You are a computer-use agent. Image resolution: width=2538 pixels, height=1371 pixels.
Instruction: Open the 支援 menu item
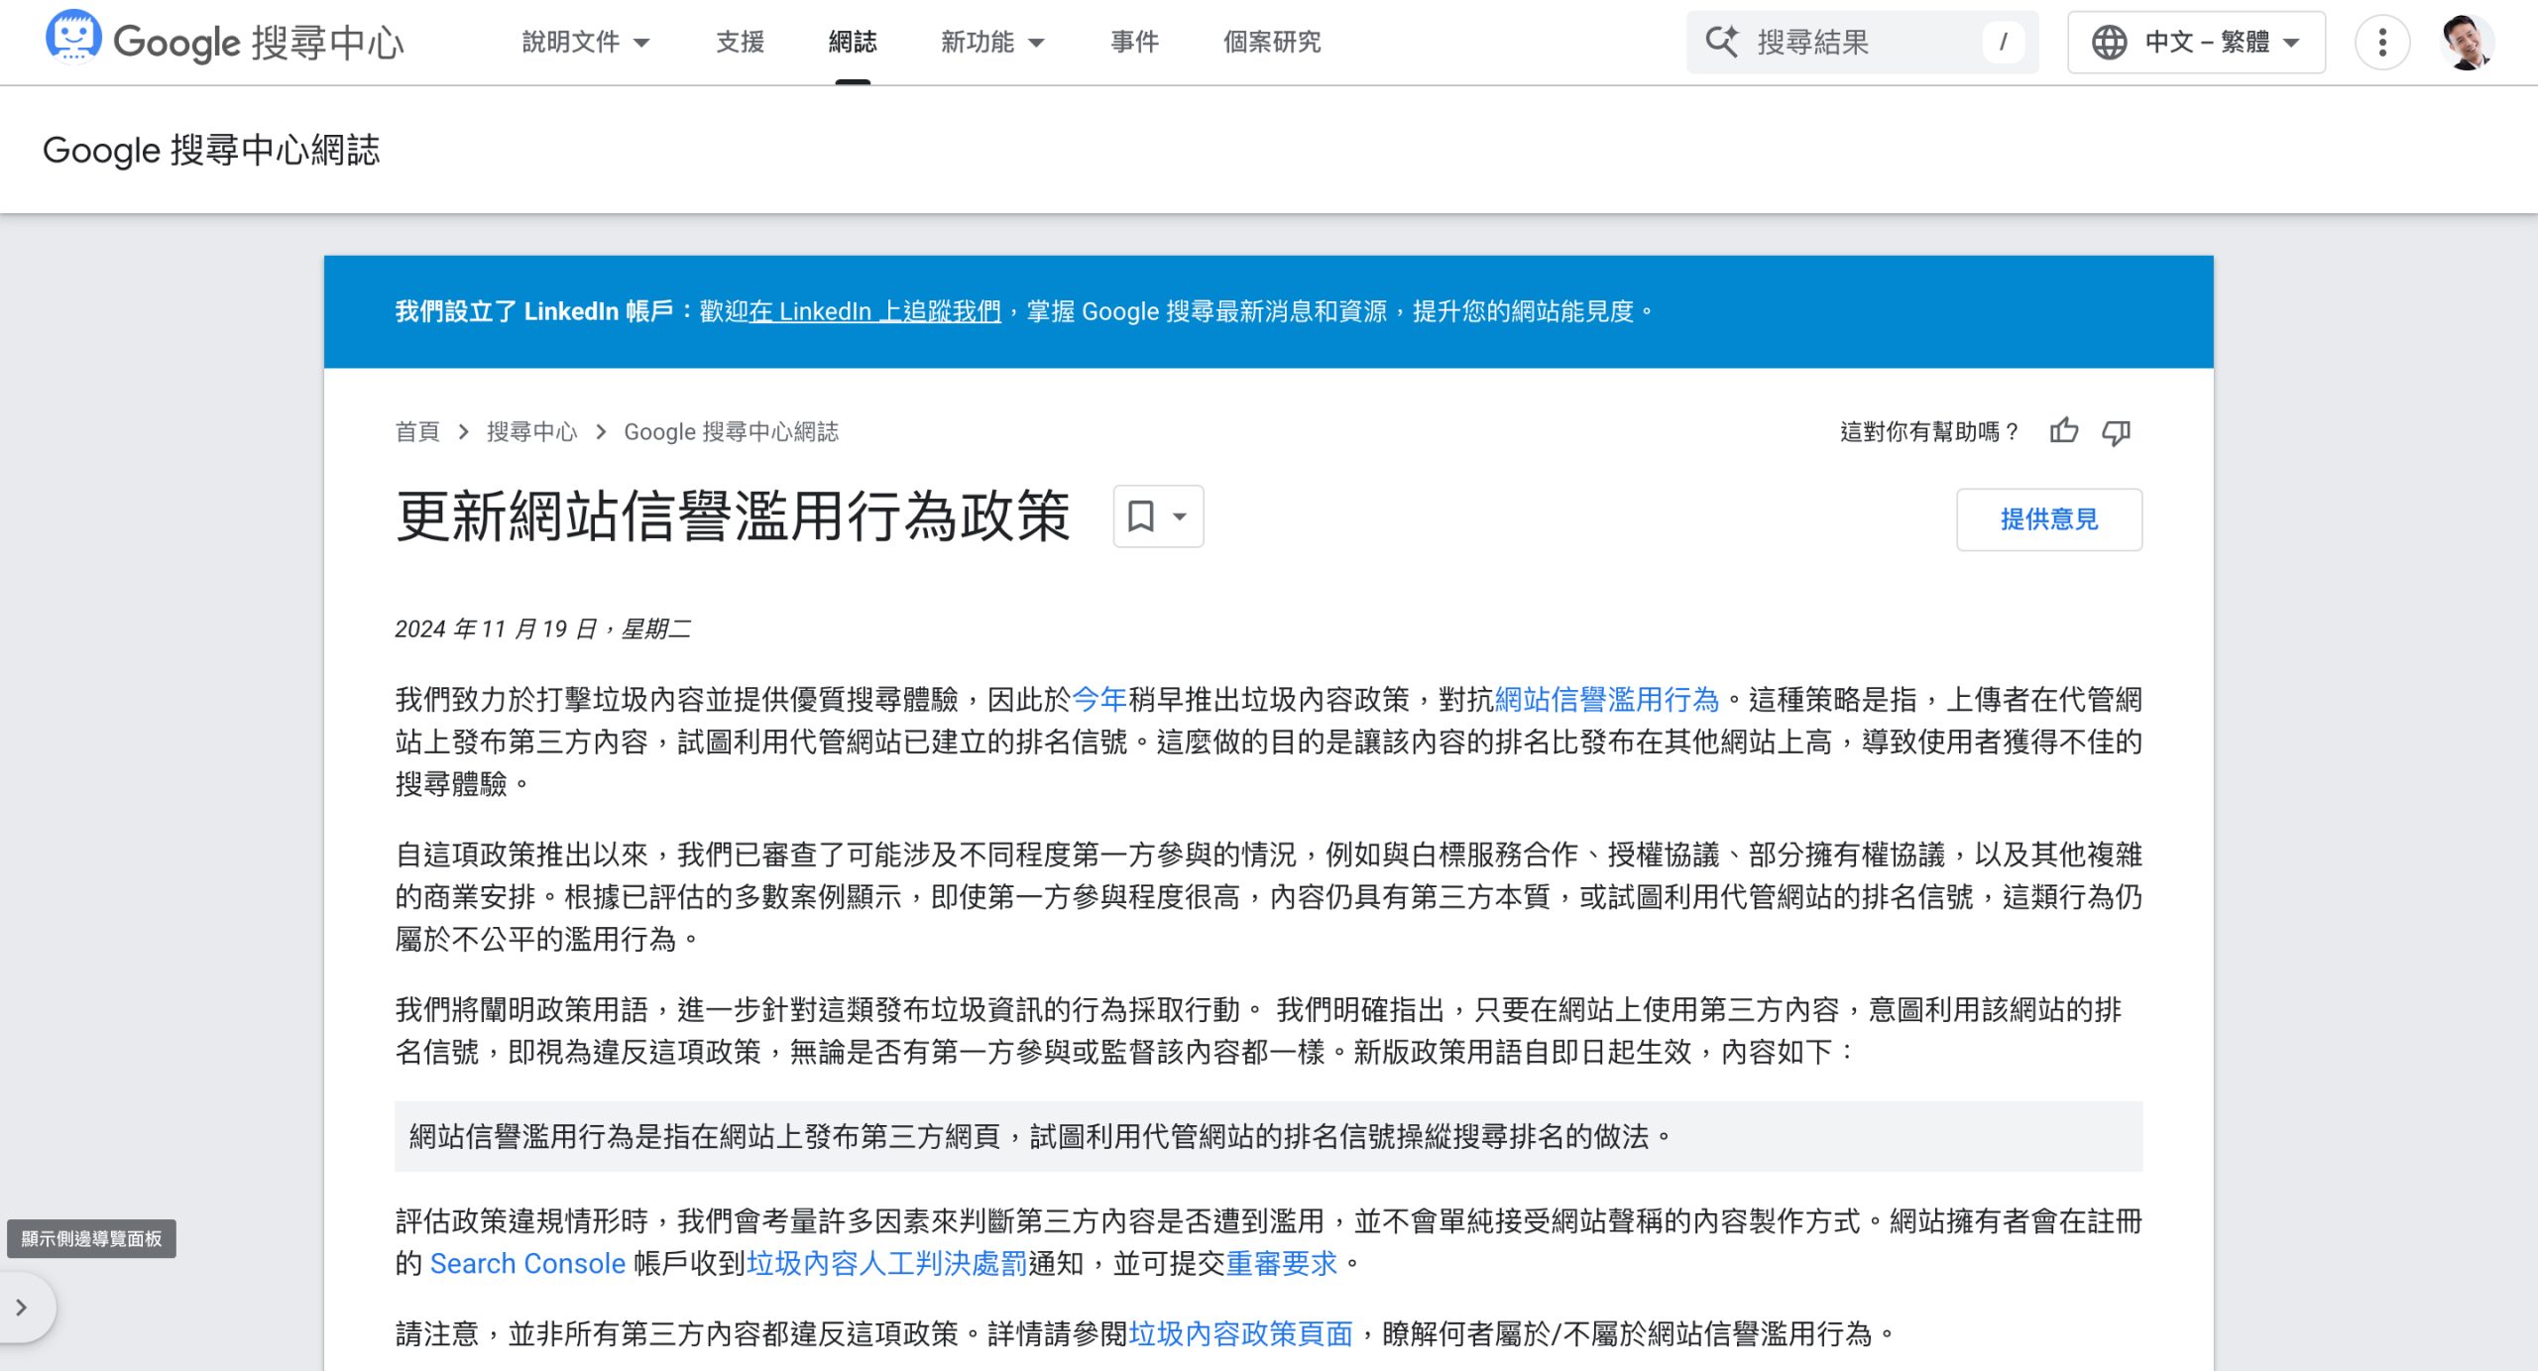pos(740,42)
